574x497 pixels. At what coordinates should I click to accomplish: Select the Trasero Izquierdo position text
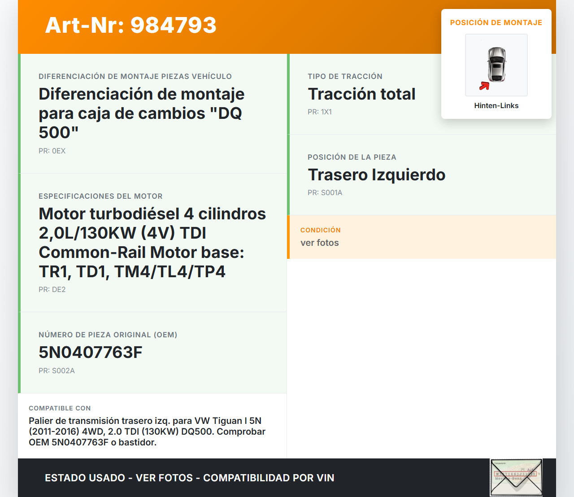[376, 175]
